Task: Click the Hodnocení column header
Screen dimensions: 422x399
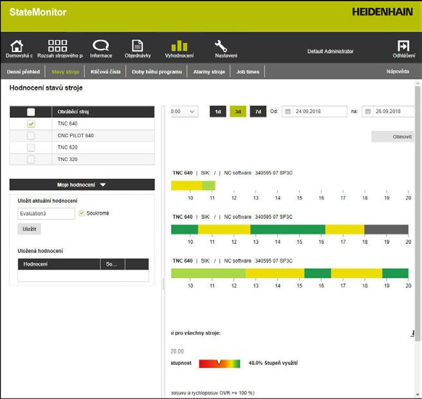Action: click(59, 264)
